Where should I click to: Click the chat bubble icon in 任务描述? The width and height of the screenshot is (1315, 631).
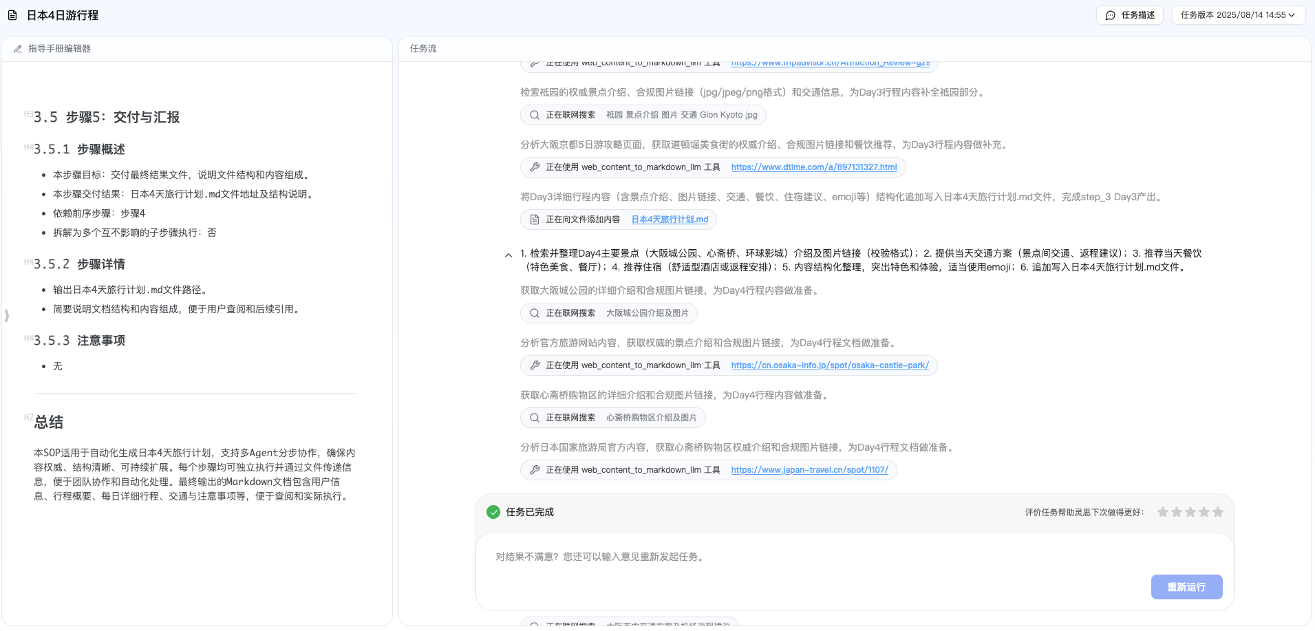point(1110,15)
